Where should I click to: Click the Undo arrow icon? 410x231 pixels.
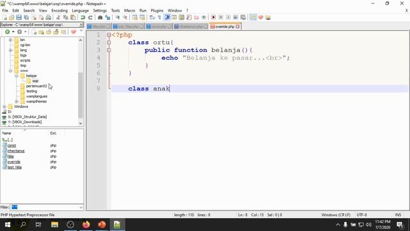83,17
